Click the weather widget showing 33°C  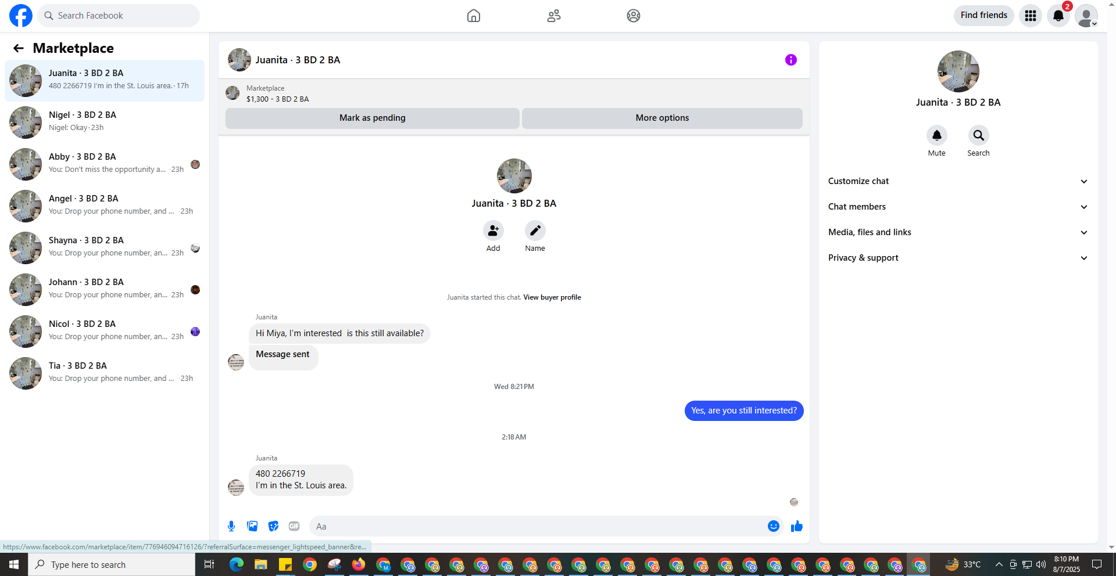coord(963,564)
